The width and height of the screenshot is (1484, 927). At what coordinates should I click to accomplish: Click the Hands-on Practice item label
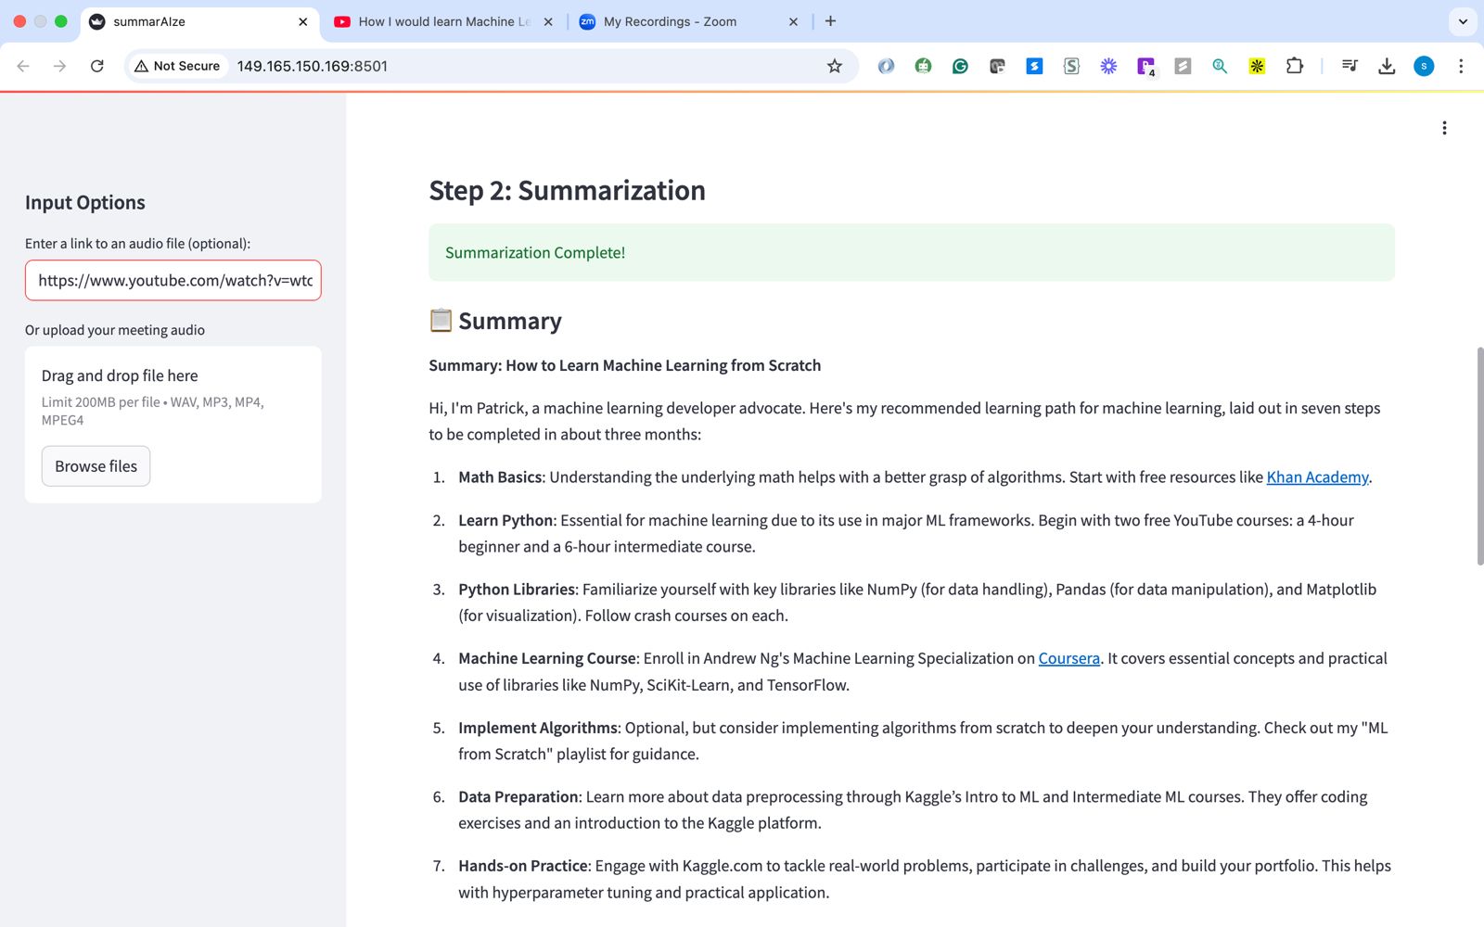tap(523, 866)
